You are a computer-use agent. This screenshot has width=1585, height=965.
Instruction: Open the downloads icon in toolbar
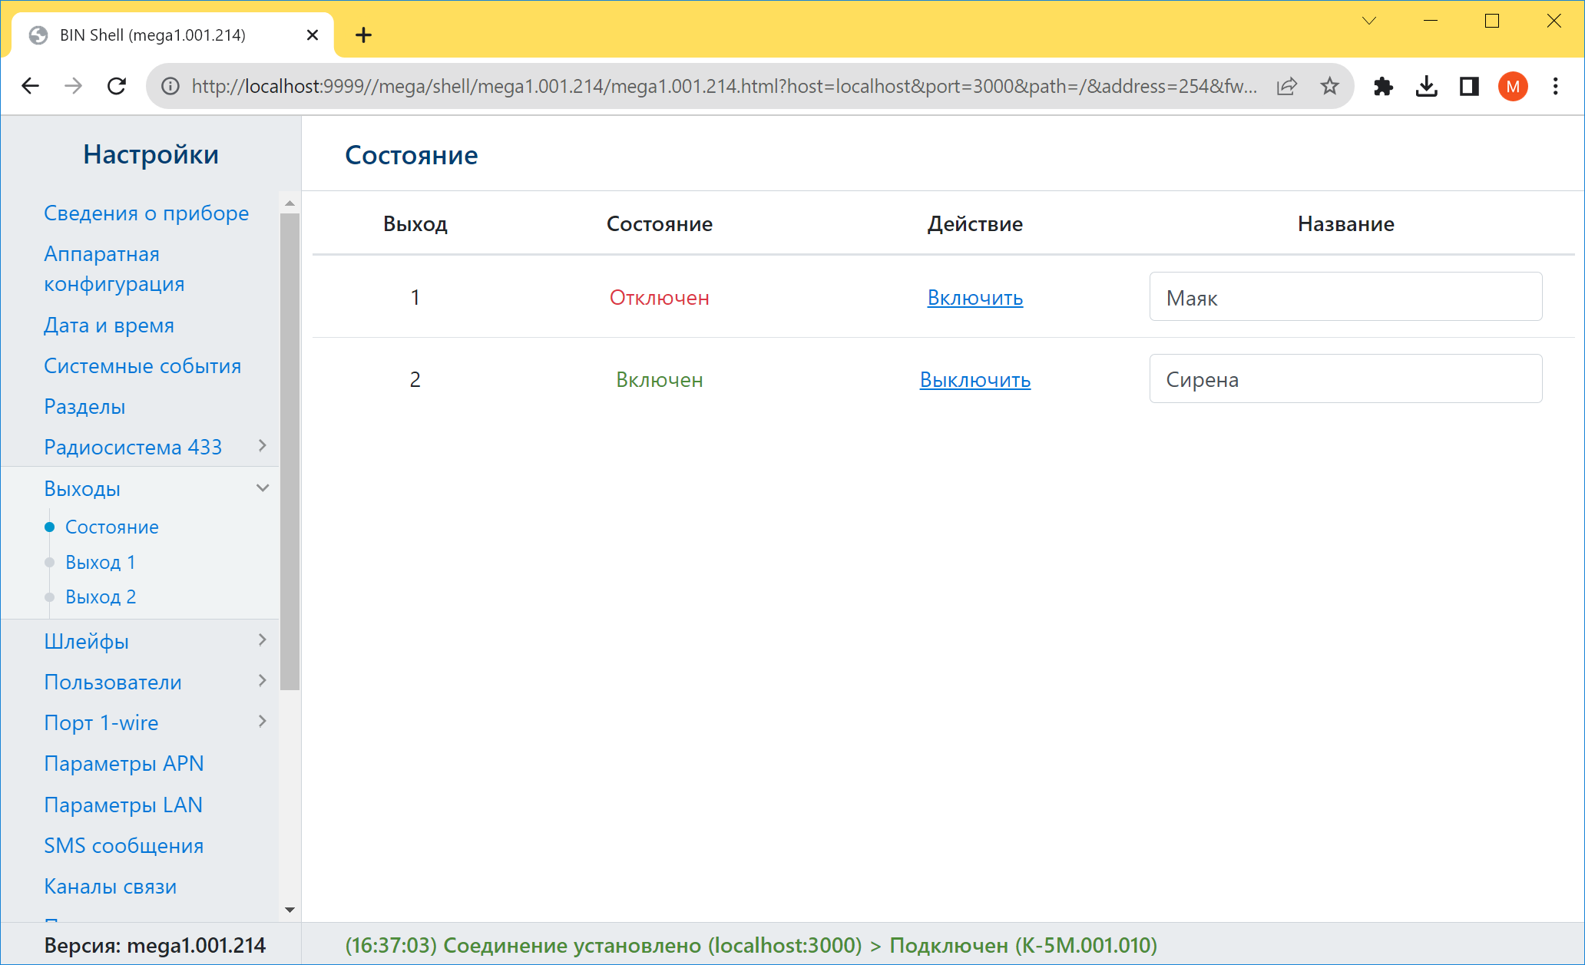[1426, 86]
